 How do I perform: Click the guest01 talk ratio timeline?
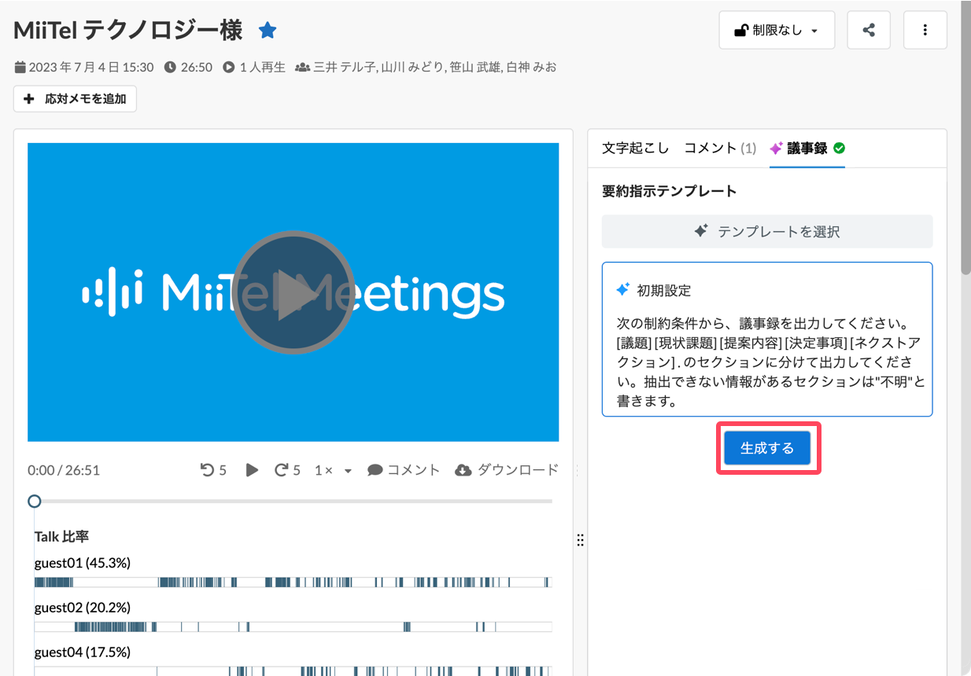294,582
